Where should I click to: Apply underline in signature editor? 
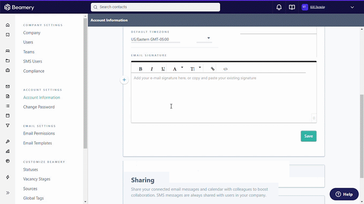click(x=163, y=69)
